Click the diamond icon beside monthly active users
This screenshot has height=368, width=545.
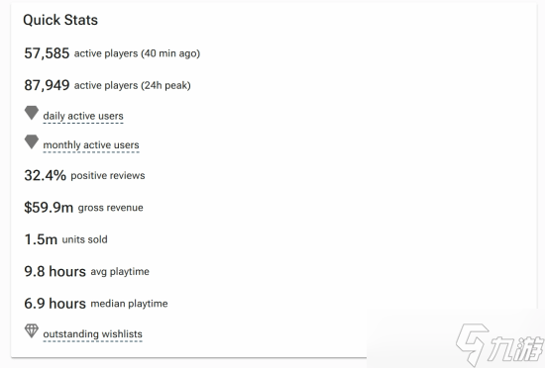(x=32, y=141)
